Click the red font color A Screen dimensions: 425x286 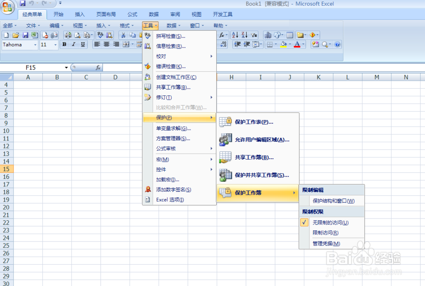tap(297, 45)
